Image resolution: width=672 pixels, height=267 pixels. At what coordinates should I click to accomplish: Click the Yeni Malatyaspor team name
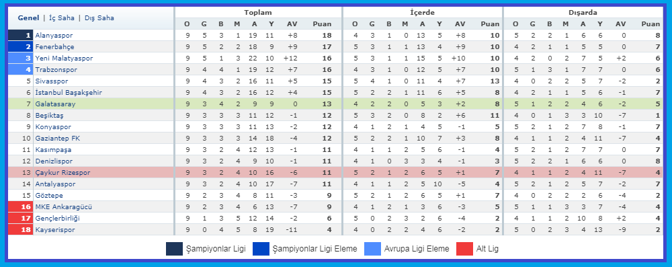pyautogui.click(x=64, y=58)
